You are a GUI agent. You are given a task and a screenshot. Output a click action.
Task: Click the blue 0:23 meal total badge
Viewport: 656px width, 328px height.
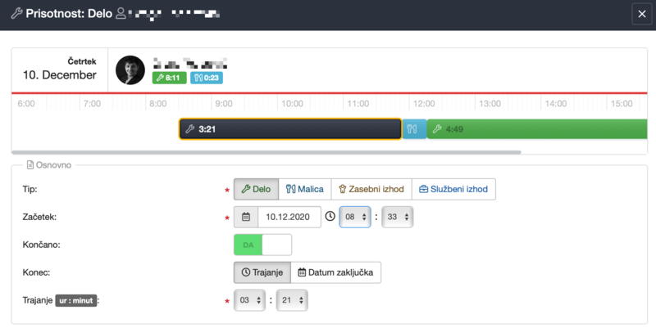(206, 78)
